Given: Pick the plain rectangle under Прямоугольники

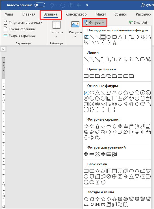Looking at the screenshot, I should pyautogui.click(x=86, y=76).
